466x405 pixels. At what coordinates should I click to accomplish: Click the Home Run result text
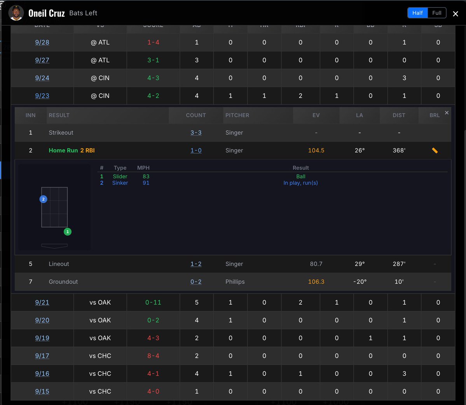[63, 150]
